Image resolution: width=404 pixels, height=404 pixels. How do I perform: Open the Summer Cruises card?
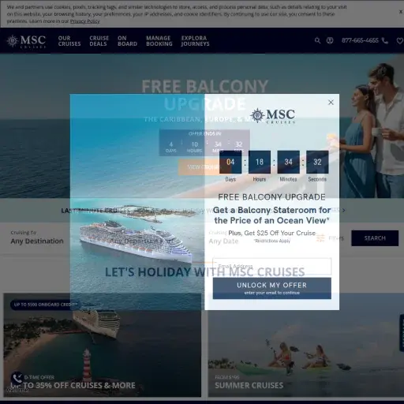click(x=306, y=345)
